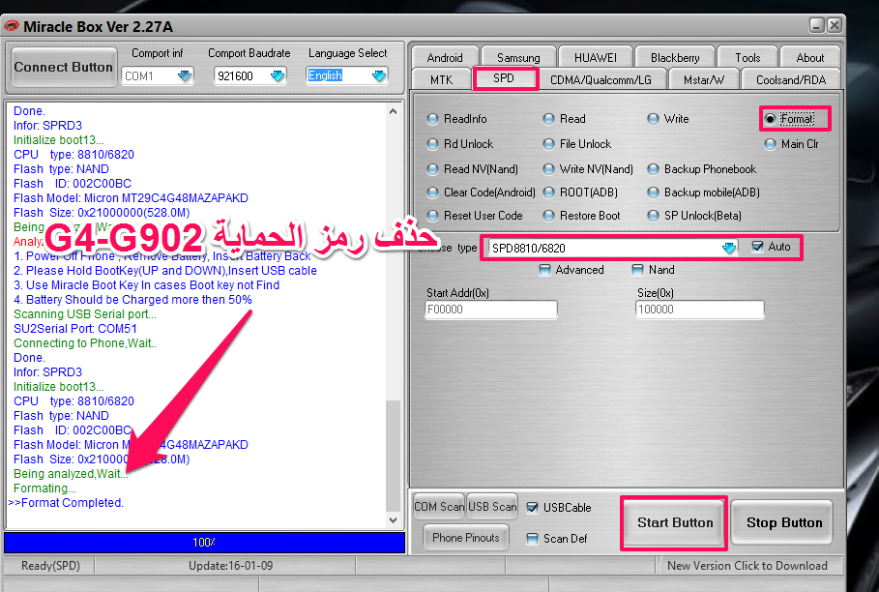This screenshot has height=592, width=879.
Task: Click the COM Scan button
Action: coord(439,507)
